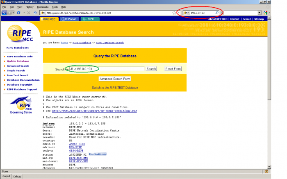Open the address bar history dropdown arrow
Viewport: 287px width, 179px height.
pos(179,13)
